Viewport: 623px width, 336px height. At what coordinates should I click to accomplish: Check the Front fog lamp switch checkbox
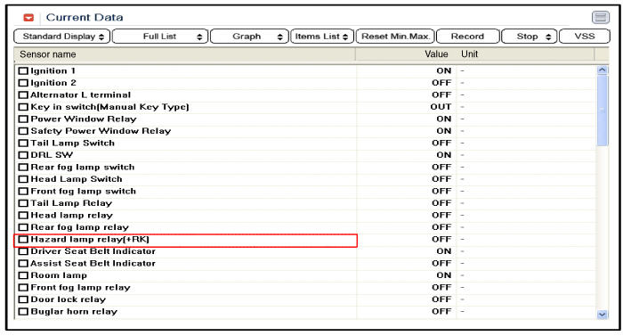(x=23, y=191)
